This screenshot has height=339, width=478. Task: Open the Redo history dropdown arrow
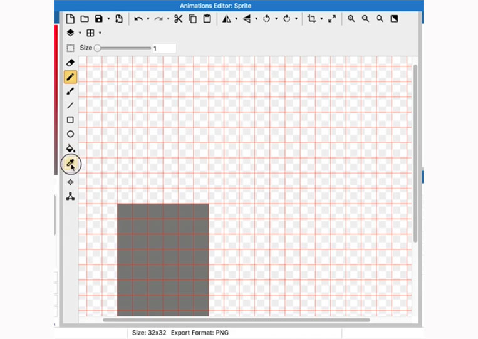[x=169, y=19]
